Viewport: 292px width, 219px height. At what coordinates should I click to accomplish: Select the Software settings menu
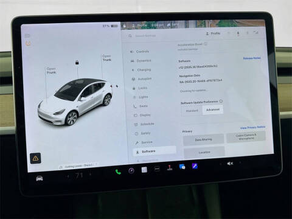[155, 151]
